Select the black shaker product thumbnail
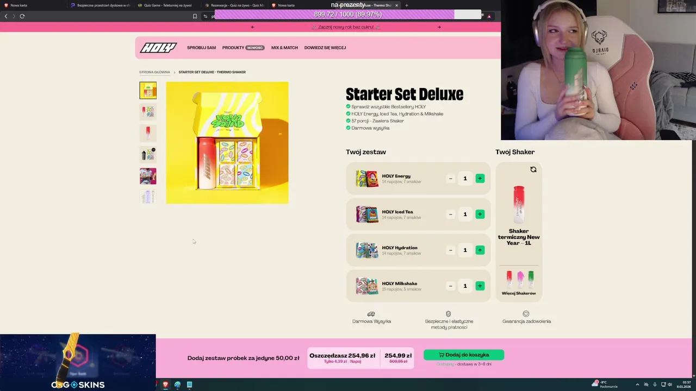This screenshot has height=391, width=696. 148,154
